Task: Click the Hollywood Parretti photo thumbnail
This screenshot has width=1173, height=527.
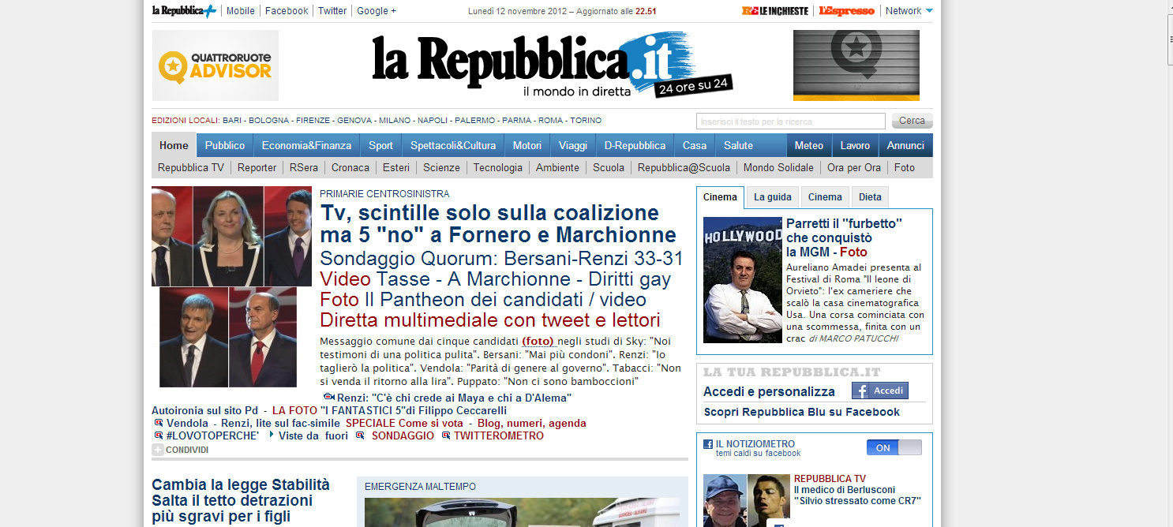Action: point(743,280)
